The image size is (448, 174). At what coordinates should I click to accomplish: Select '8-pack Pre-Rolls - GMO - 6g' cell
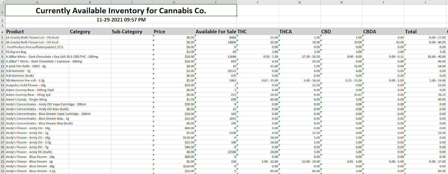coord(37,66)
